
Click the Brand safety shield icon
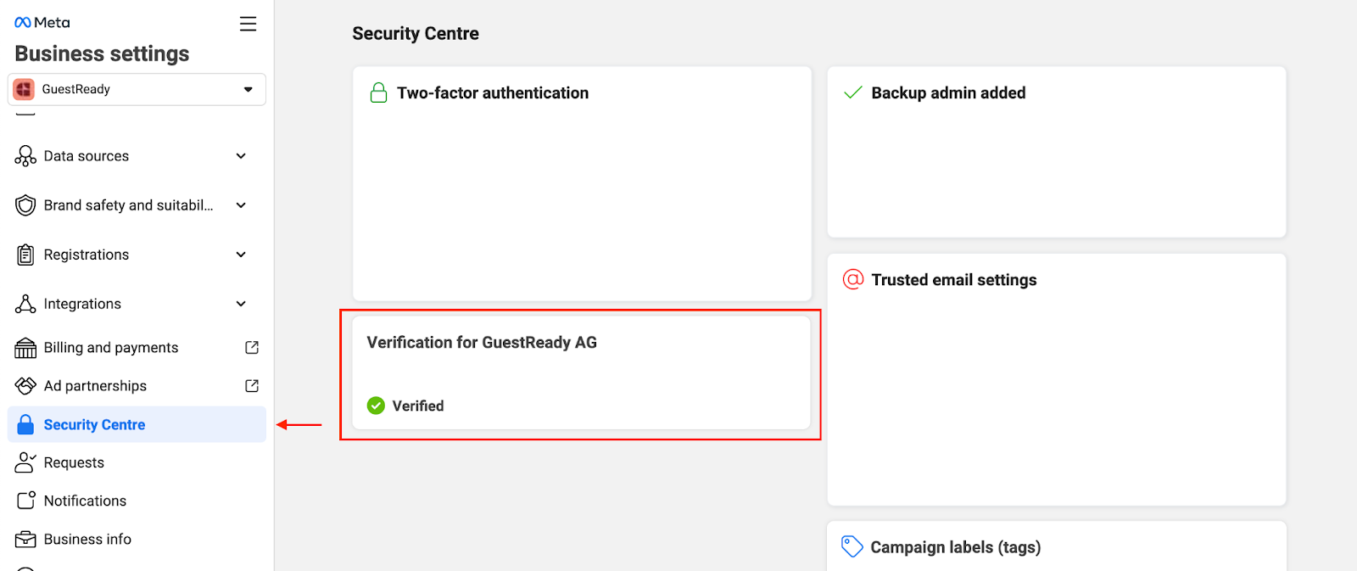tap(25, 205)
